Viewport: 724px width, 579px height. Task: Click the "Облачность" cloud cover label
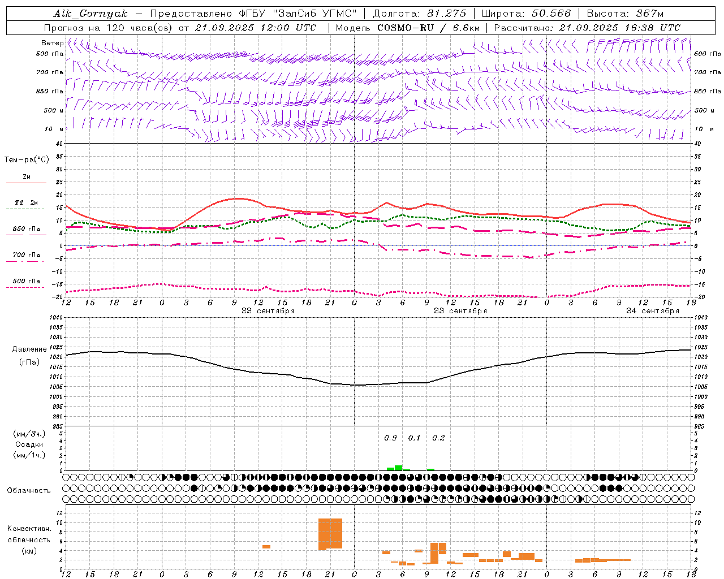[x=29, y=491]
